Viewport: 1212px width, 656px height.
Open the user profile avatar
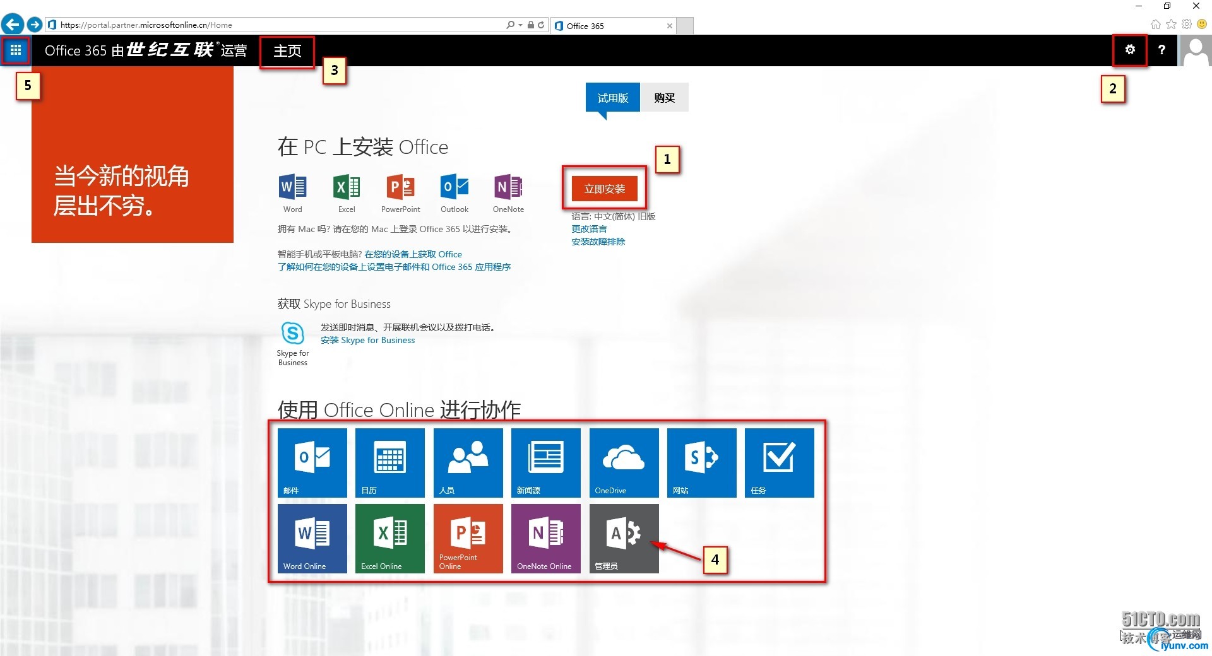(1196, 50)
